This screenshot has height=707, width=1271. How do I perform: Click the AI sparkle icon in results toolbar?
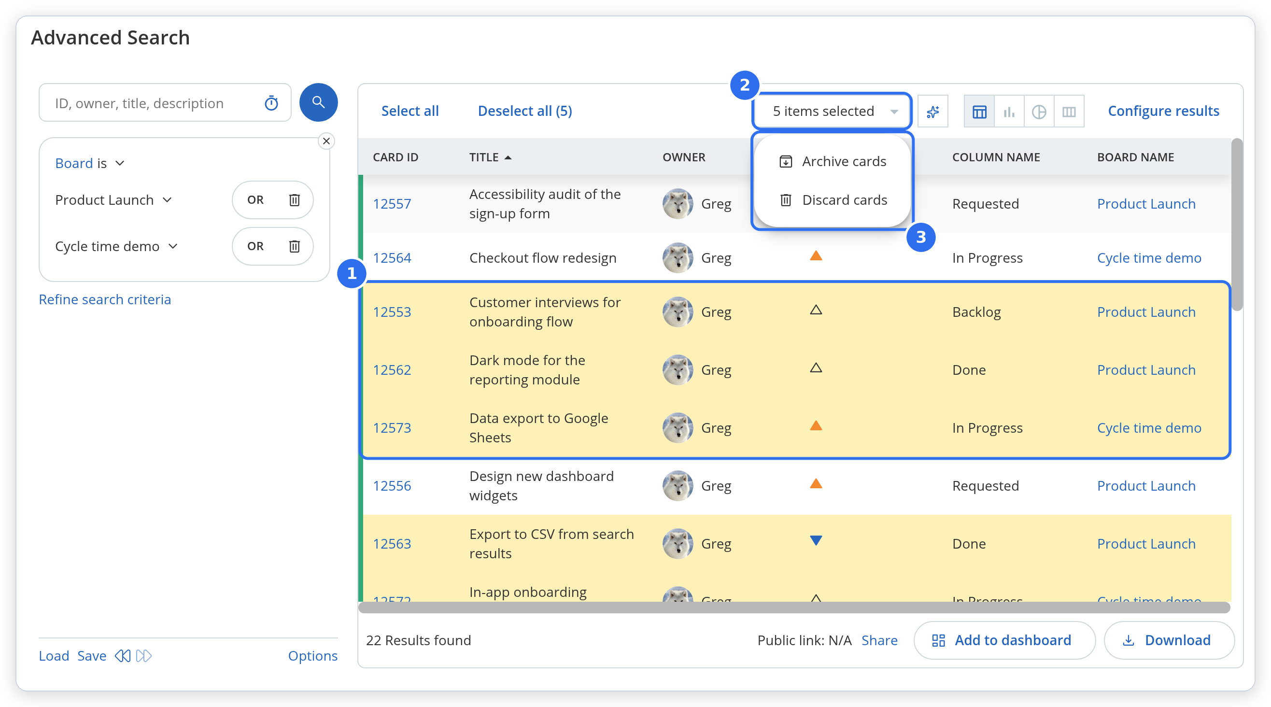[932, 112]
